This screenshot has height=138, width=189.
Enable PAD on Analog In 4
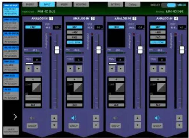click(x=158, y=37)
